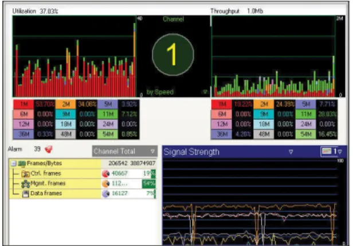Click the throughput 1M red swatch

(x=222, y=104)
